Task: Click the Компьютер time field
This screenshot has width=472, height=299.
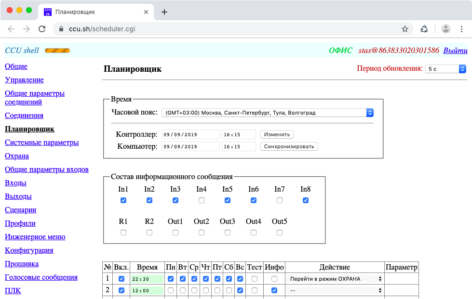Action: (x=239, y=146)
